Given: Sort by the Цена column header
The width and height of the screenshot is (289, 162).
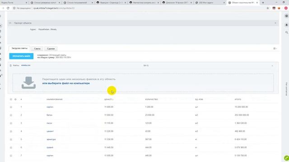Looking at the screenshot, I should tap(108, 99).
